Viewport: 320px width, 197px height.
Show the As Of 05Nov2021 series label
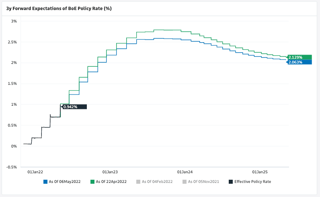(x=203, y=182)
